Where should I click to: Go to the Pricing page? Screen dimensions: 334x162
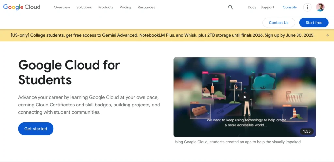126,7
